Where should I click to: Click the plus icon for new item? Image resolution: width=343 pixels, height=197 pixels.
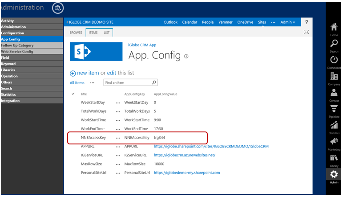coord(73,73)
